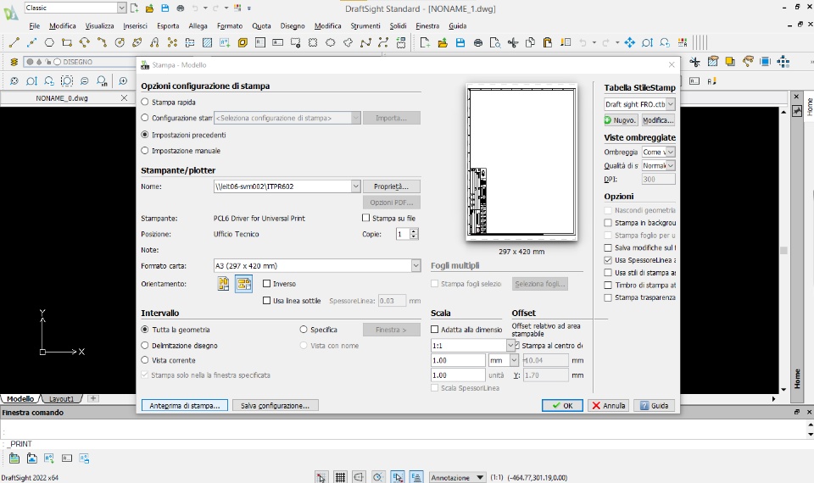This screenshot has width=814, height=483.
Task: Click the New document icon in main toolbar
Action: 425,42
